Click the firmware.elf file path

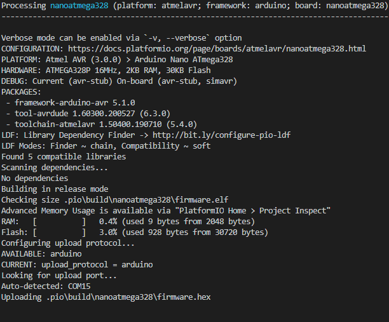pyautogui.click(x=146, y=200)
